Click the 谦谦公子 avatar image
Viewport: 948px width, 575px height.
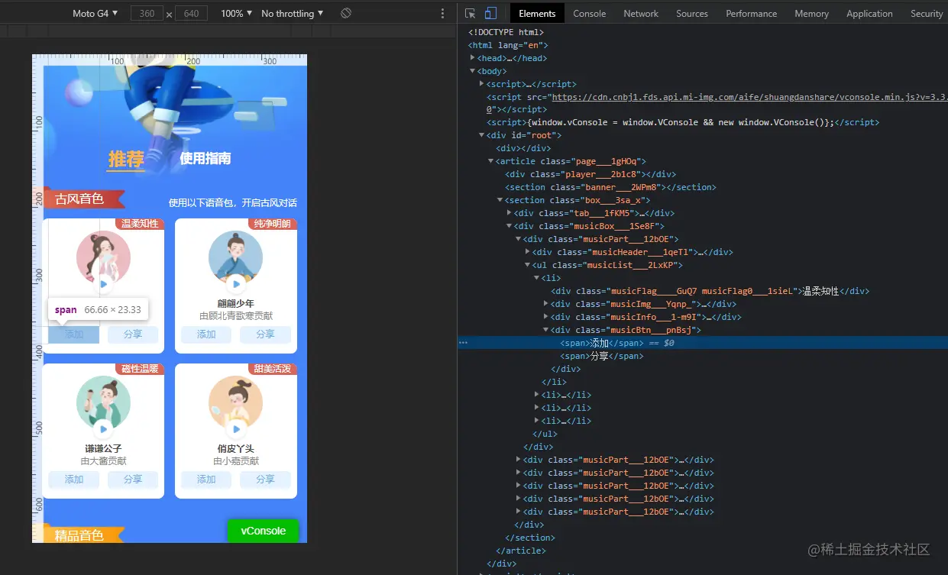103,403
